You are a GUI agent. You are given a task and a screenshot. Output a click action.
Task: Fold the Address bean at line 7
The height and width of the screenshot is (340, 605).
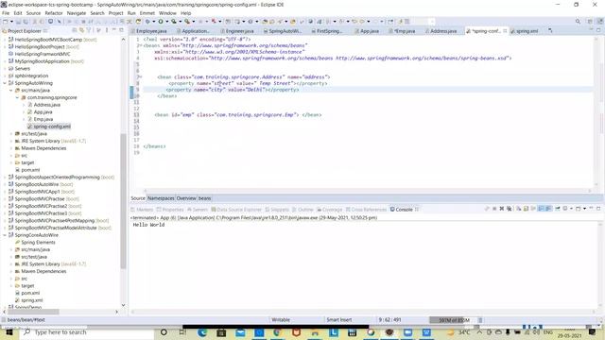coord(140,77)
